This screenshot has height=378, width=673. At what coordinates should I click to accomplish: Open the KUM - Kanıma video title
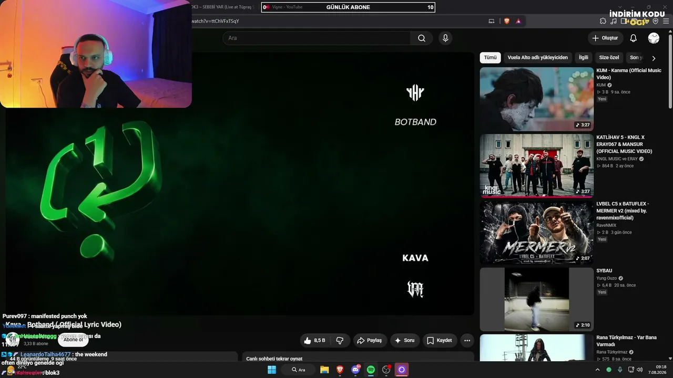click(629, 74)
